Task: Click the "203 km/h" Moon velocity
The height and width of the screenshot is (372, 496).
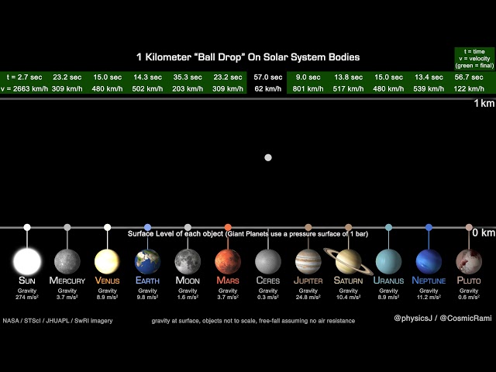Action: [188, 89]
